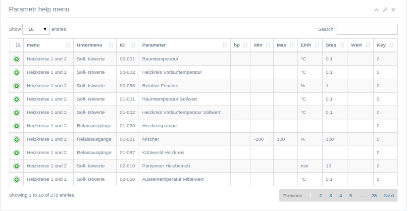The height and width of the screenshot is (211, 408).
Task: Click the wrench settings icon in panel header
Action: tap(385, 9)
